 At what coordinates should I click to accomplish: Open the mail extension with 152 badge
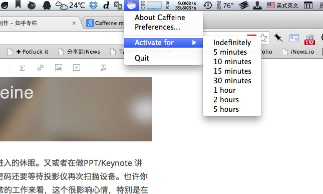point(309,40)
